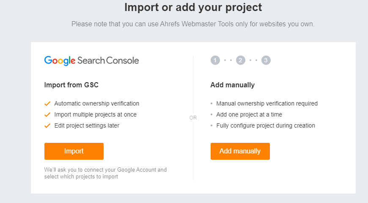Viewport: 368px width, 203px height.
Task: Click Add one project at a time text
Action: pyautogui.click(x=249, y=114)
